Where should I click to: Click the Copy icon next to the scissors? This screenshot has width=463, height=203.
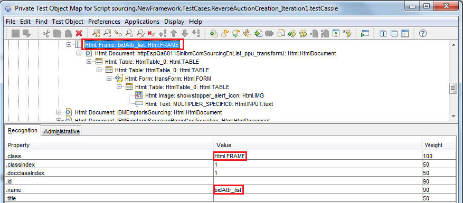tap(57, 33)
